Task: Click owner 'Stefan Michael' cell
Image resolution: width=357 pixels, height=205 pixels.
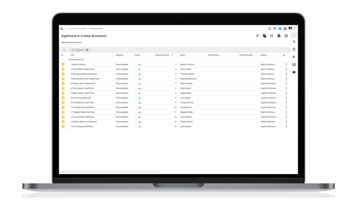Action: click(268, 121)
